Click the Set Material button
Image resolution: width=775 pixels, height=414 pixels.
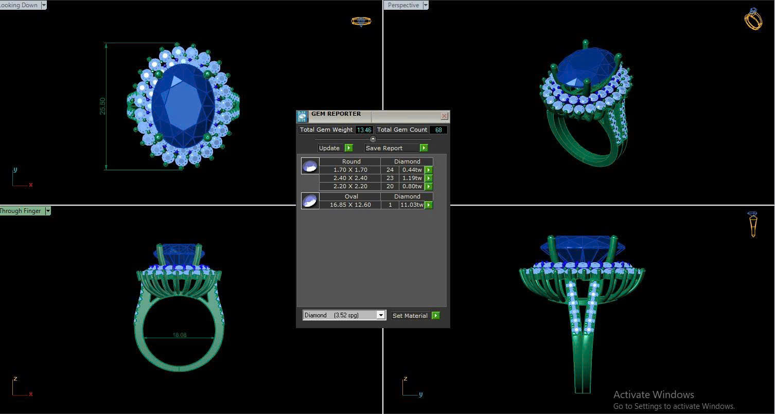point(410,316)
